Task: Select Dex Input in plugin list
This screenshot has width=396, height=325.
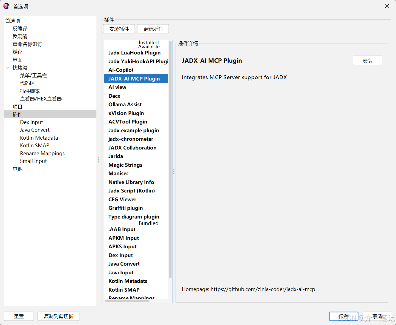Action: point(136,255)
